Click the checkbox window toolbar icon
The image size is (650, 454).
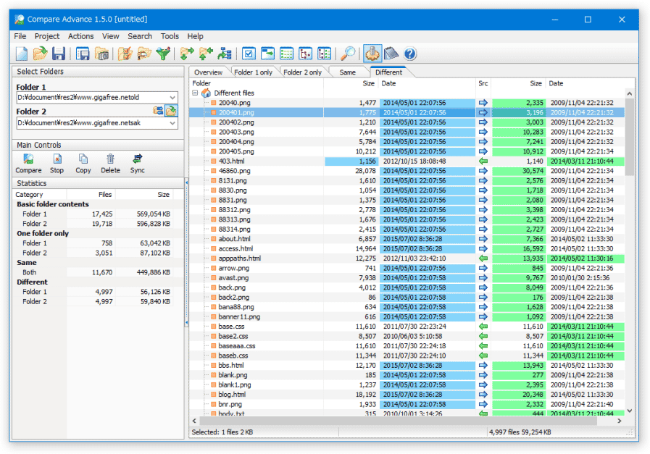click(x=249, y=54)
